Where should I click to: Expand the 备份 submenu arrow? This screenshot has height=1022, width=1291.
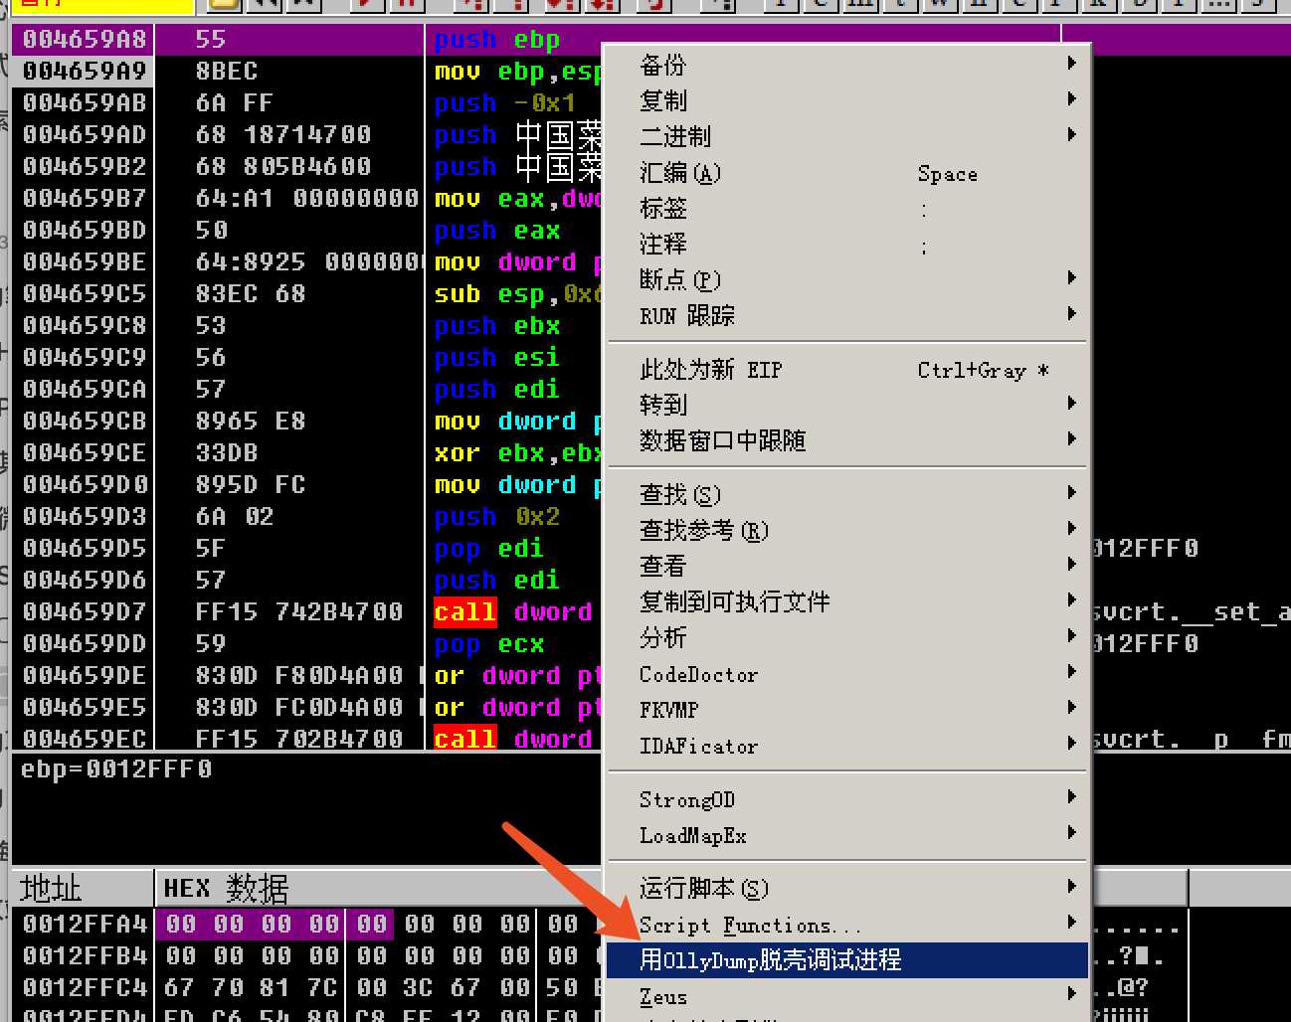(1071, 64)
